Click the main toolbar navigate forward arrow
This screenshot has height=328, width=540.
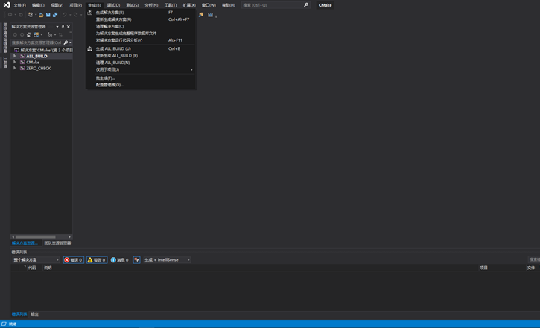point(21,15)
